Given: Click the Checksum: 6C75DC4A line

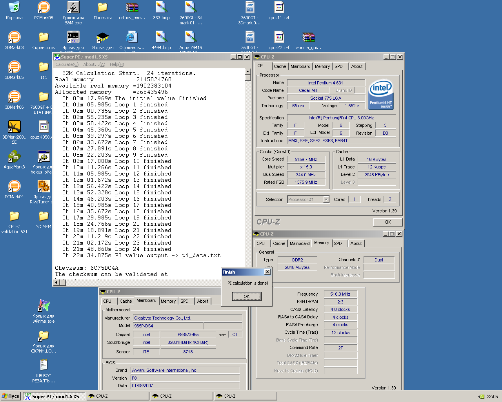Looking at the screenshot, I should 87,268.
